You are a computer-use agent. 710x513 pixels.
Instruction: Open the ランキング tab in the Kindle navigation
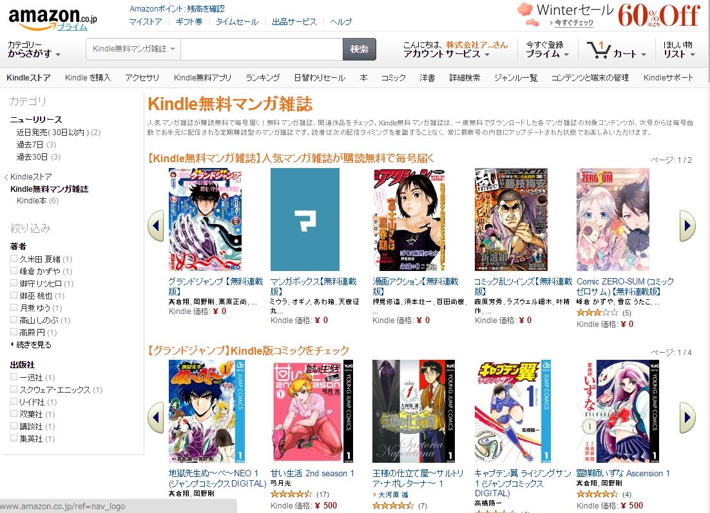click(x=263, y=78)
